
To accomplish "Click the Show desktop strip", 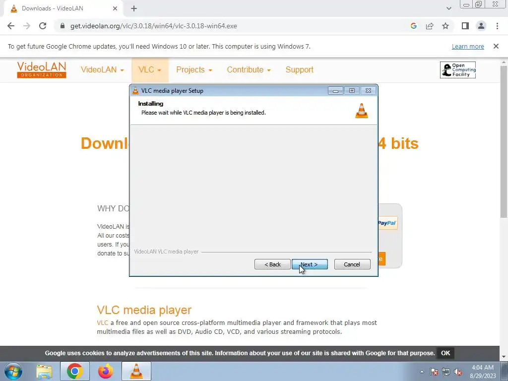I will (x=504, y=371).
